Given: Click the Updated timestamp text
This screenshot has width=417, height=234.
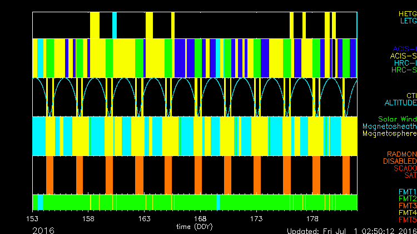Looking at the screenshot, I should click(x=351, y=230).
